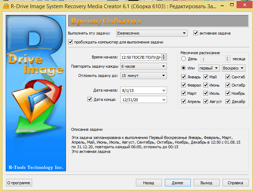
Task: Uncheck the Февраль month checkbox
Action: click(x=183, y=85)
